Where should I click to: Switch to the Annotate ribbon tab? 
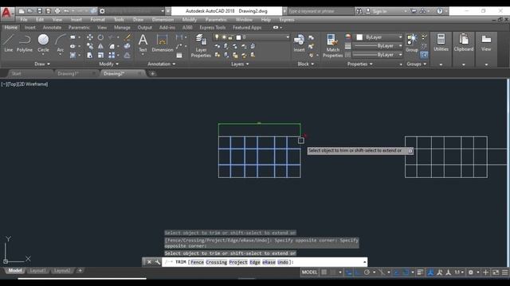point(52,28)
